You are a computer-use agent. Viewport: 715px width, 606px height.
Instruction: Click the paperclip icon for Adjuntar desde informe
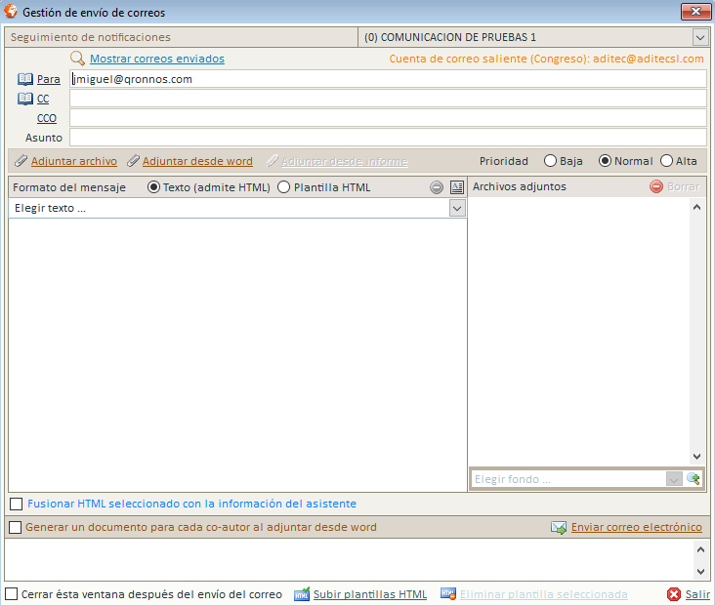272,161
